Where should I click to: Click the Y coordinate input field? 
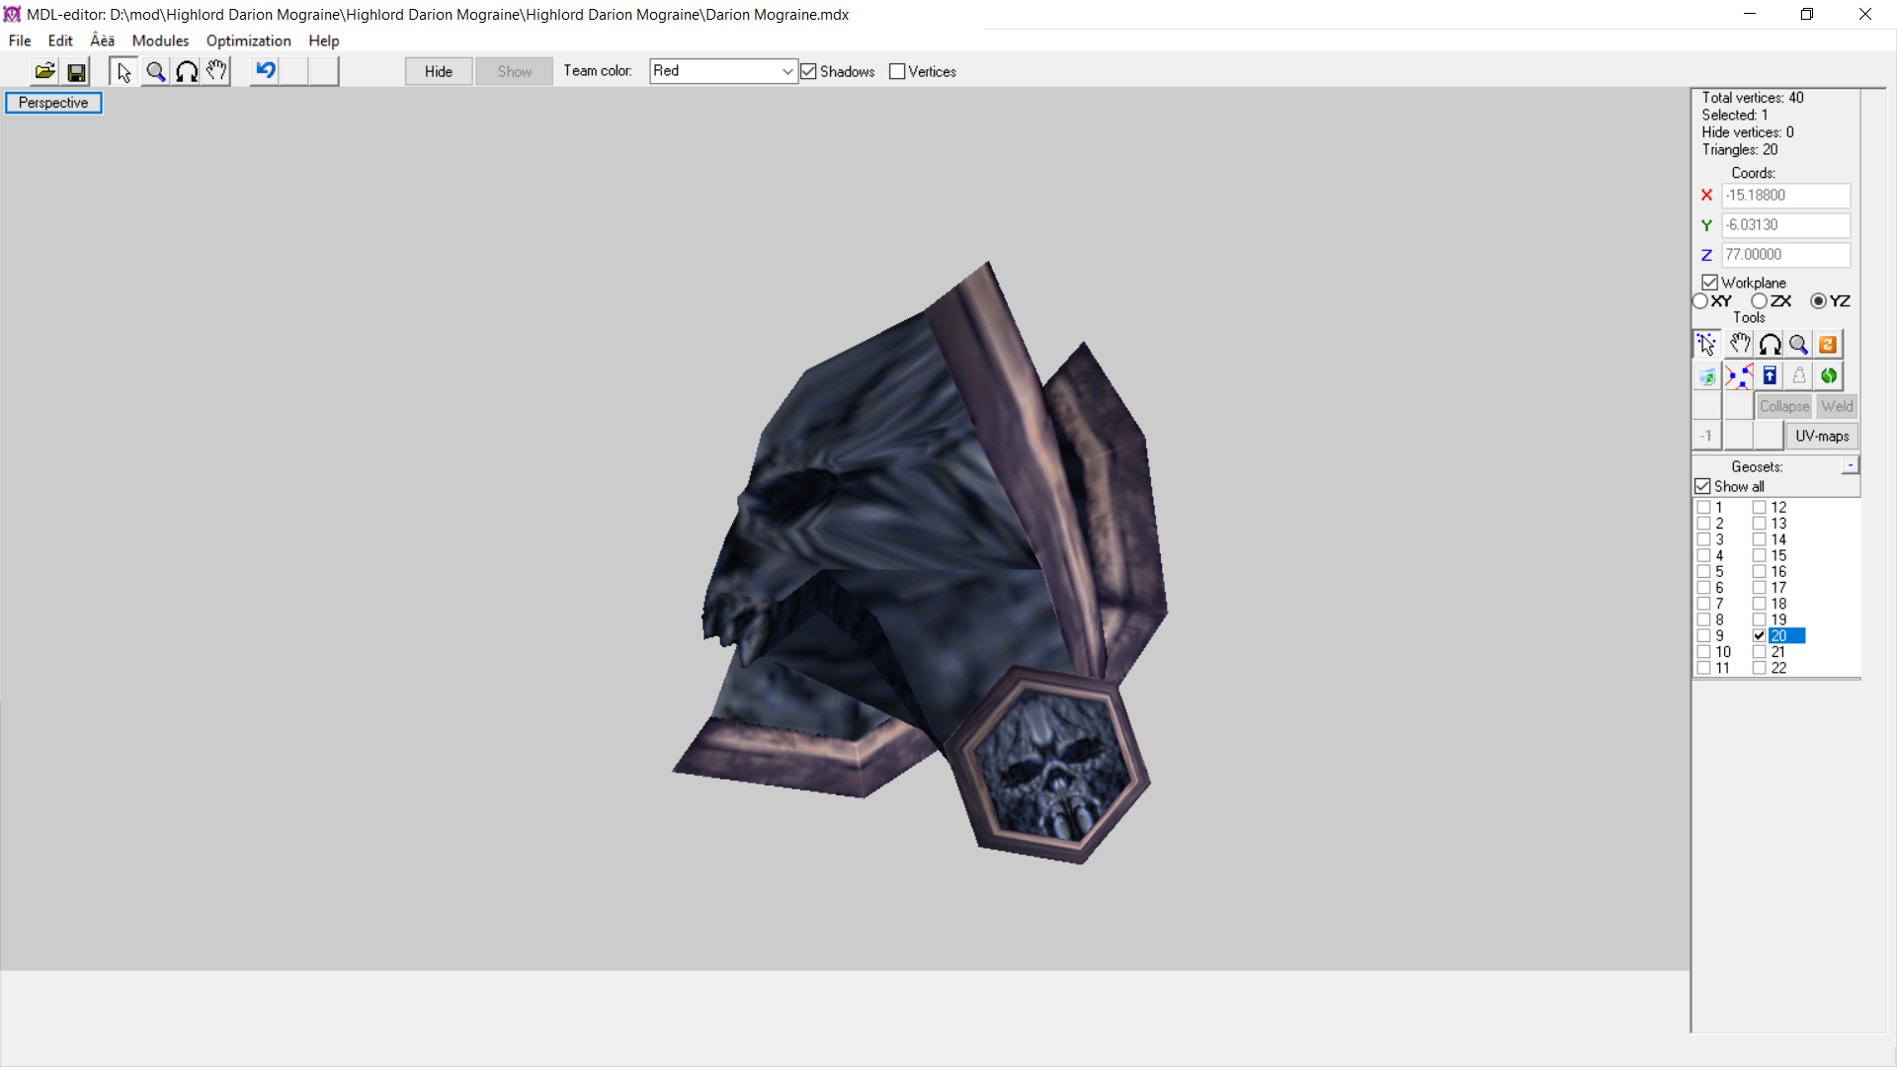point(1786,225)
